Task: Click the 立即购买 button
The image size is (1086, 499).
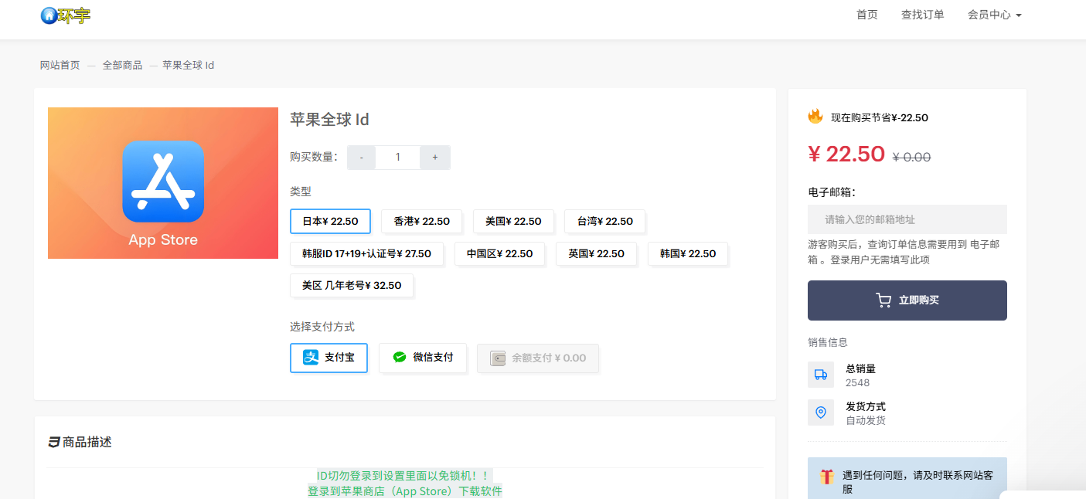Action: tap(907, 300)
